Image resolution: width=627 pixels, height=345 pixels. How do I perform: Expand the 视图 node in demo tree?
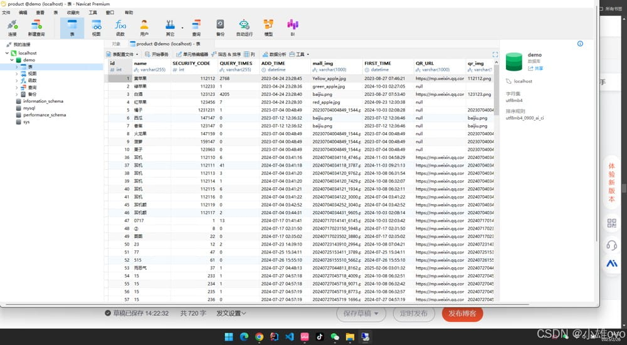[x=17, y=73]
